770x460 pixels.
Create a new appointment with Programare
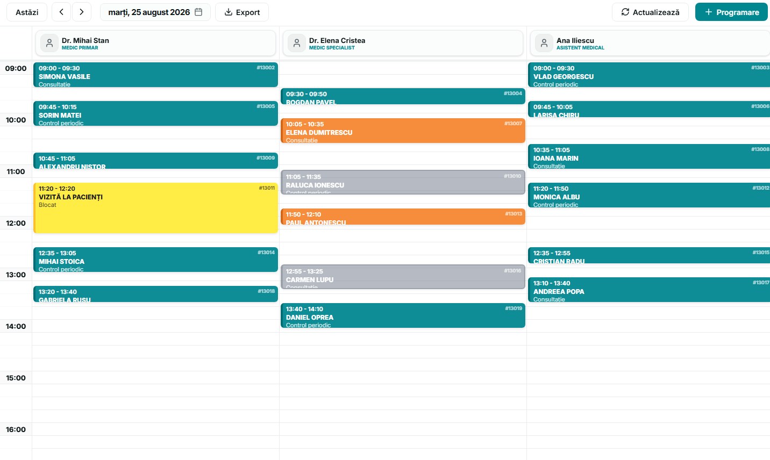click(x=731, y=12)
